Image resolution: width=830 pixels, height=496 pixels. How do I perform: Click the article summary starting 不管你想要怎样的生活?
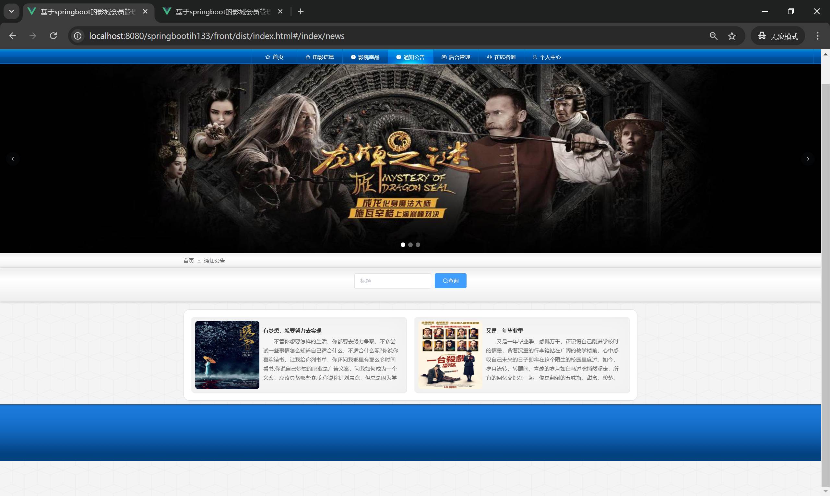coord(331,360)
